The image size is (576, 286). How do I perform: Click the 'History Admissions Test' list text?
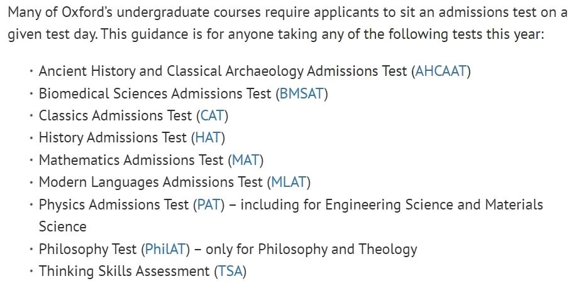tap(112, 137)
